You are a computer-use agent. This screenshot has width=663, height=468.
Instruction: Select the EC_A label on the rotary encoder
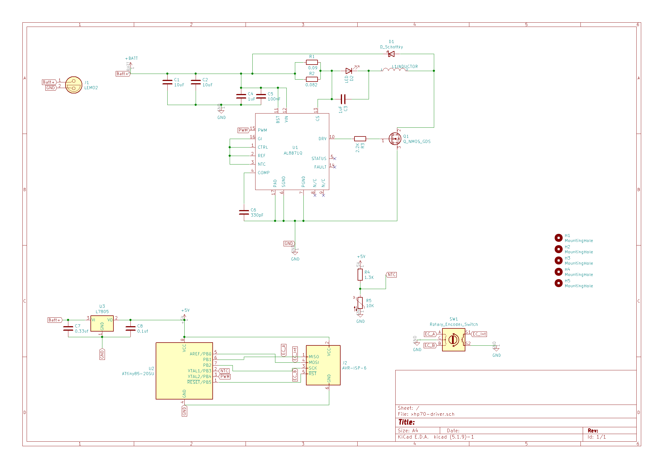(430, 334)
